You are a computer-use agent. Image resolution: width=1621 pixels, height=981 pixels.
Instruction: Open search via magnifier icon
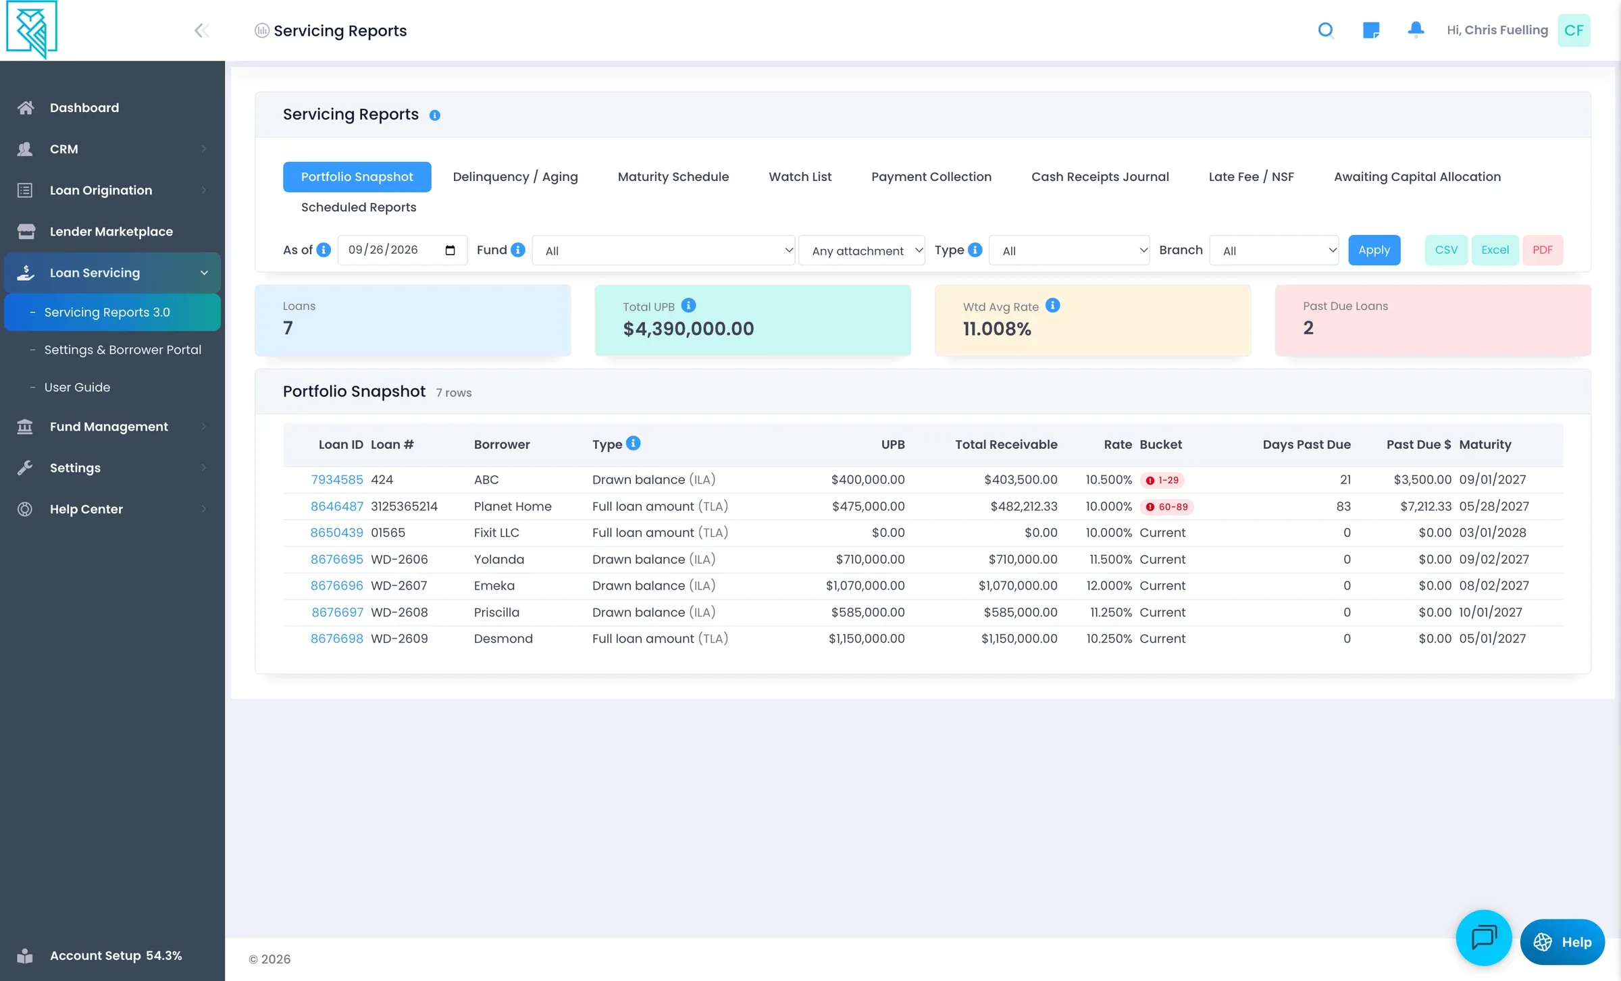[1326, 30]
